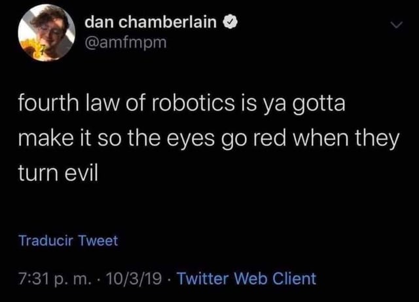Click the words "turn evil" in the tweet
This screenshot has width=419, height=302.
click(x=58, y=173)
